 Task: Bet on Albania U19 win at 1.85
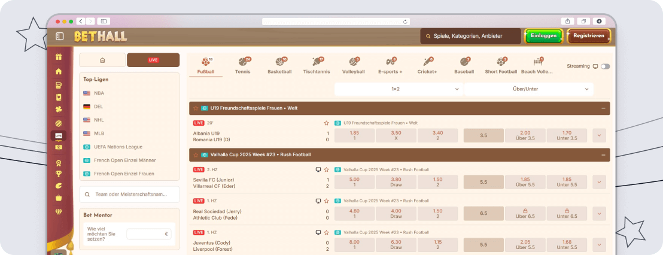tap(354, 135)
